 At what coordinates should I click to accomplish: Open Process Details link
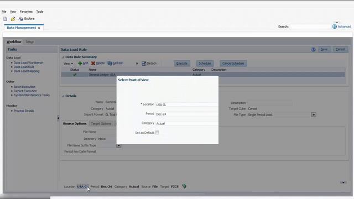pyautogui.click(x=24, y=111)
